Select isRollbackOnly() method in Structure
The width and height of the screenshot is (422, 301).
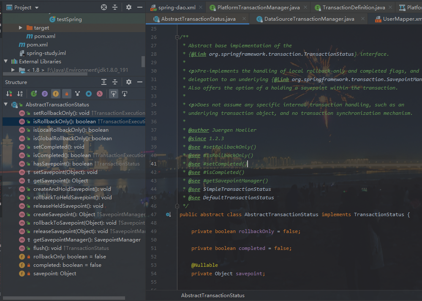click(64, 121)
